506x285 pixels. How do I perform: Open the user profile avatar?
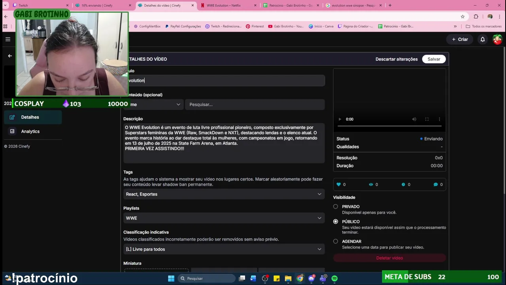coord(497,39)
